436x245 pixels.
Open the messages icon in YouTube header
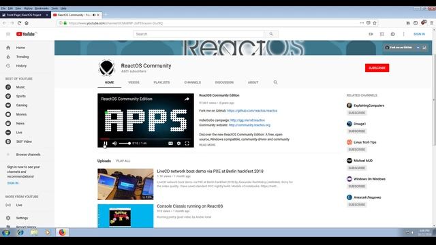(x=392, y=34)
